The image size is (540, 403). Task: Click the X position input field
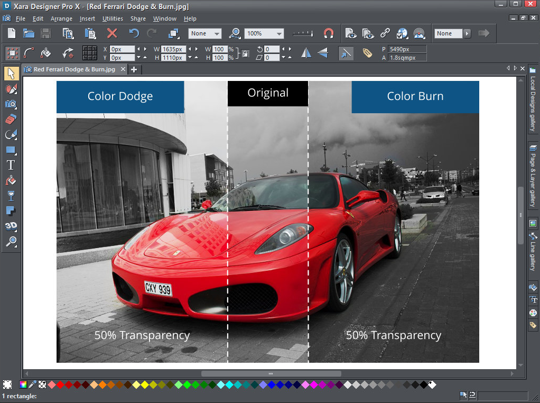[x=122, y=49]
